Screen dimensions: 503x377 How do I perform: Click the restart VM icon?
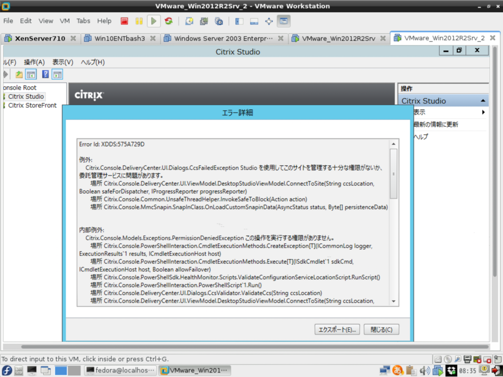[x=168, y=21]
